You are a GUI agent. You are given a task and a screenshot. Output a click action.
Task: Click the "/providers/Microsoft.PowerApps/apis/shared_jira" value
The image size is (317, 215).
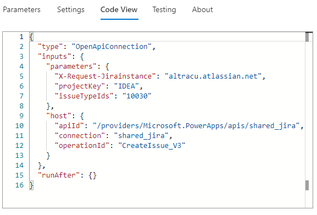pos(196,126)
